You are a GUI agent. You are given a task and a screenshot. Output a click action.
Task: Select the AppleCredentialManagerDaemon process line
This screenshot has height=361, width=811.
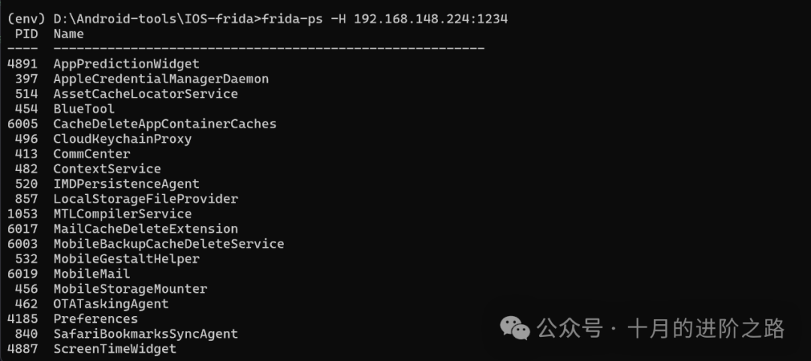161,79
